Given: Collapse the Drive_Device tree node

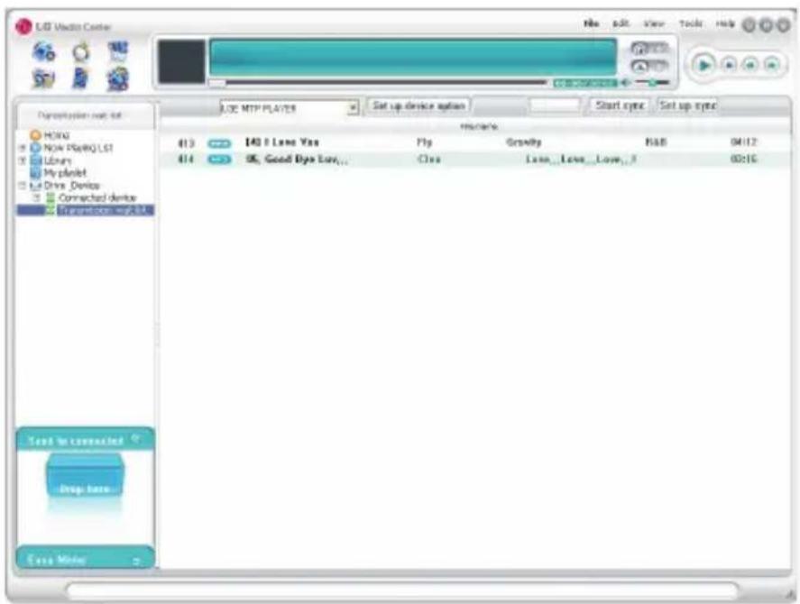Looking at the screenshot, I should [22, 186].
